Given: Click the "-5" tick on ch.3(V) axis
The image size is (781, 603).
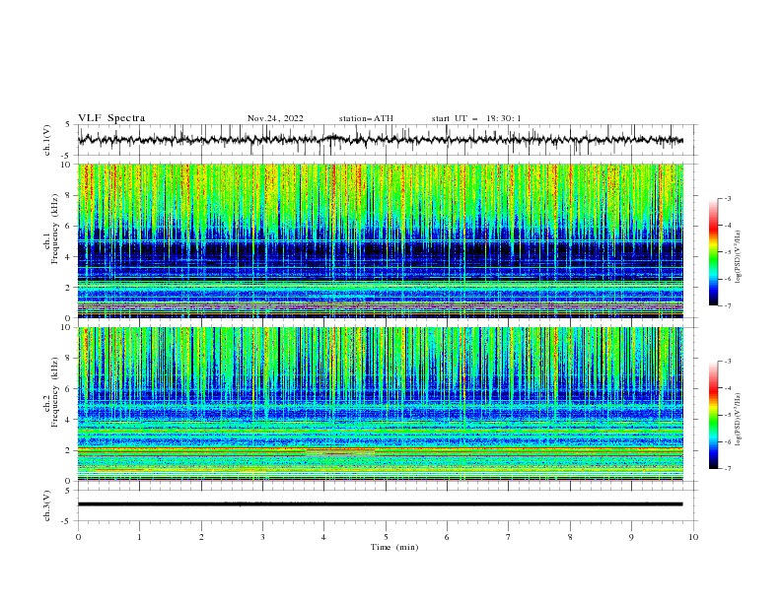Looking at the screenshot, I should [x=66, y=521].
